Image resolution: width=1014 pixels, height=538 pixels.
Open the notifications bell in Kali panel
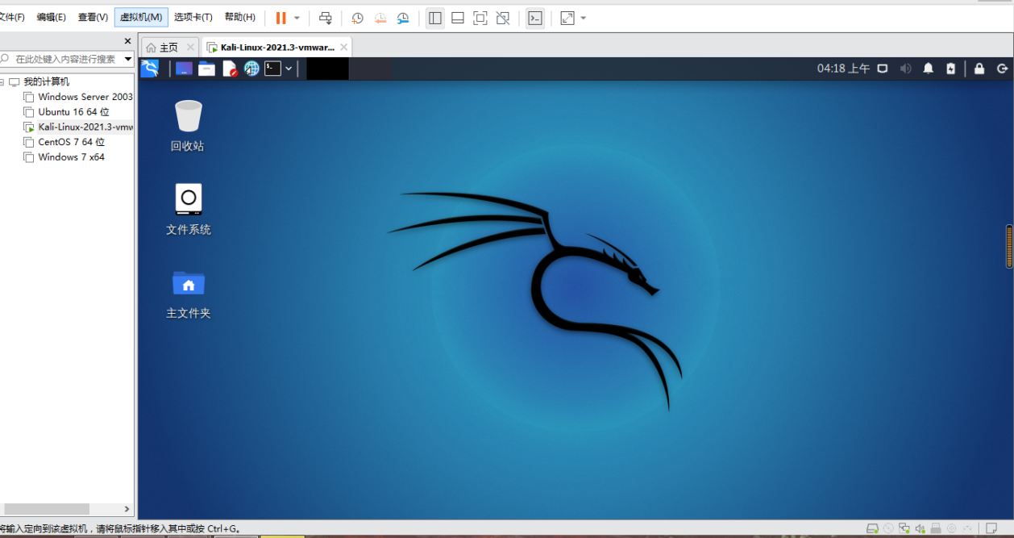(x=929, y=69)
